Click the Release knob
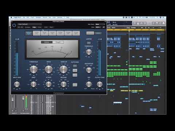 63,84
